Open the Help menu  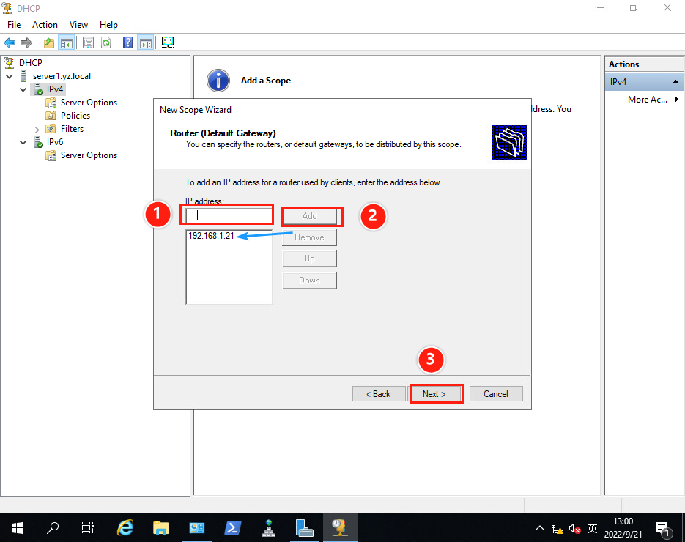pos(108,25)
